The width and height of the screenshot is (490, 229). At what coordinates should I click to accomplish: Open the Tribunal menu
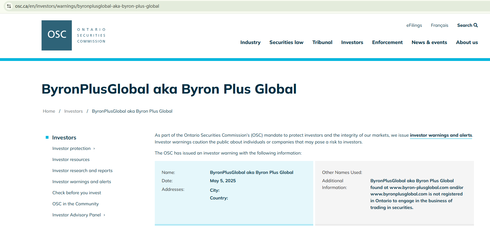tap(322, 42)
